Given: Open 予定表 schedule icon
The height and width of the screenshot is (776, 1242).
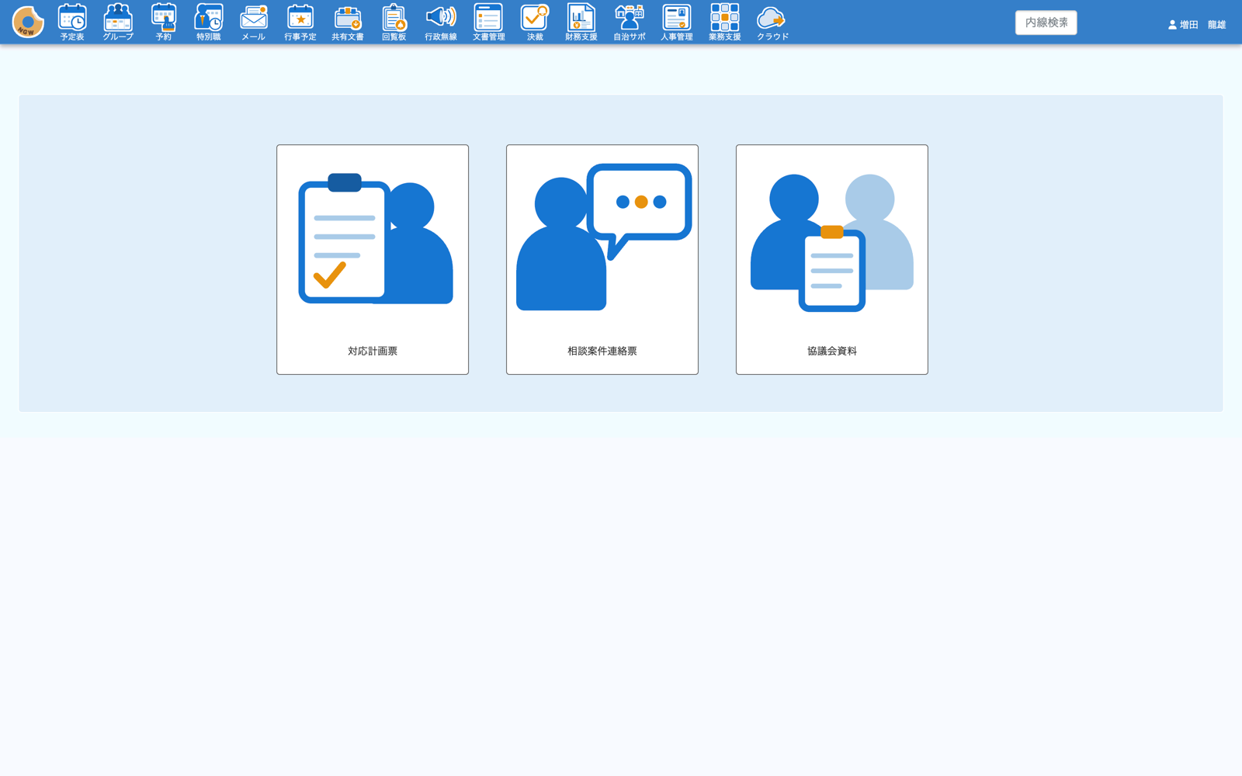Looking at the screenshot, I should 72,23.
